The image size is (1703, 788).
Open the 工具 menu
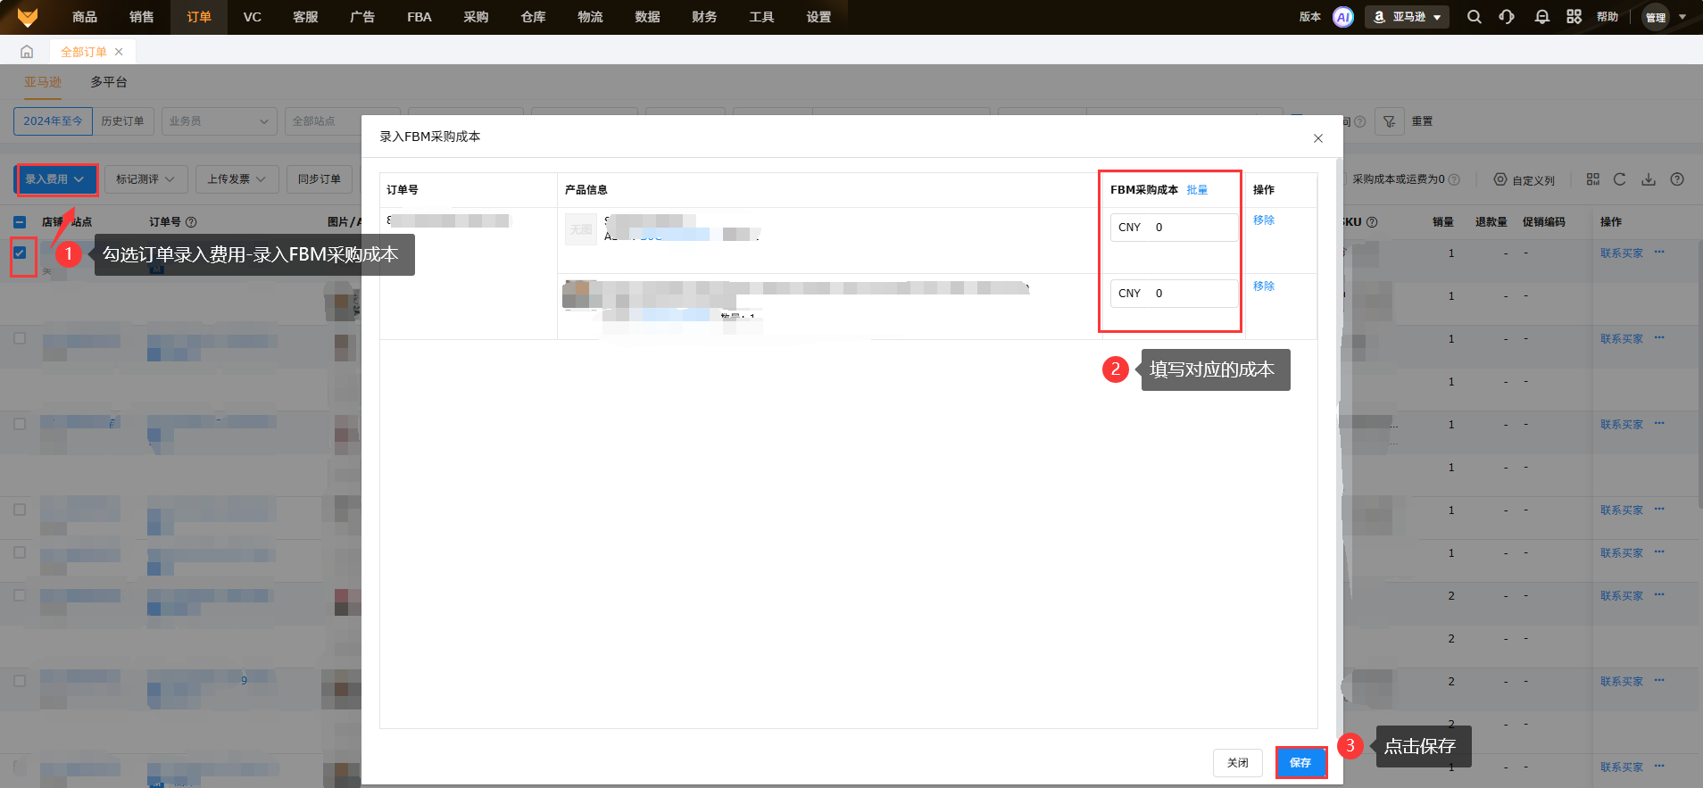[x=762, y=17]
